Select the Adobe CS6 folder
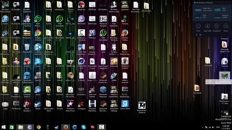 (x=5, y=62)
